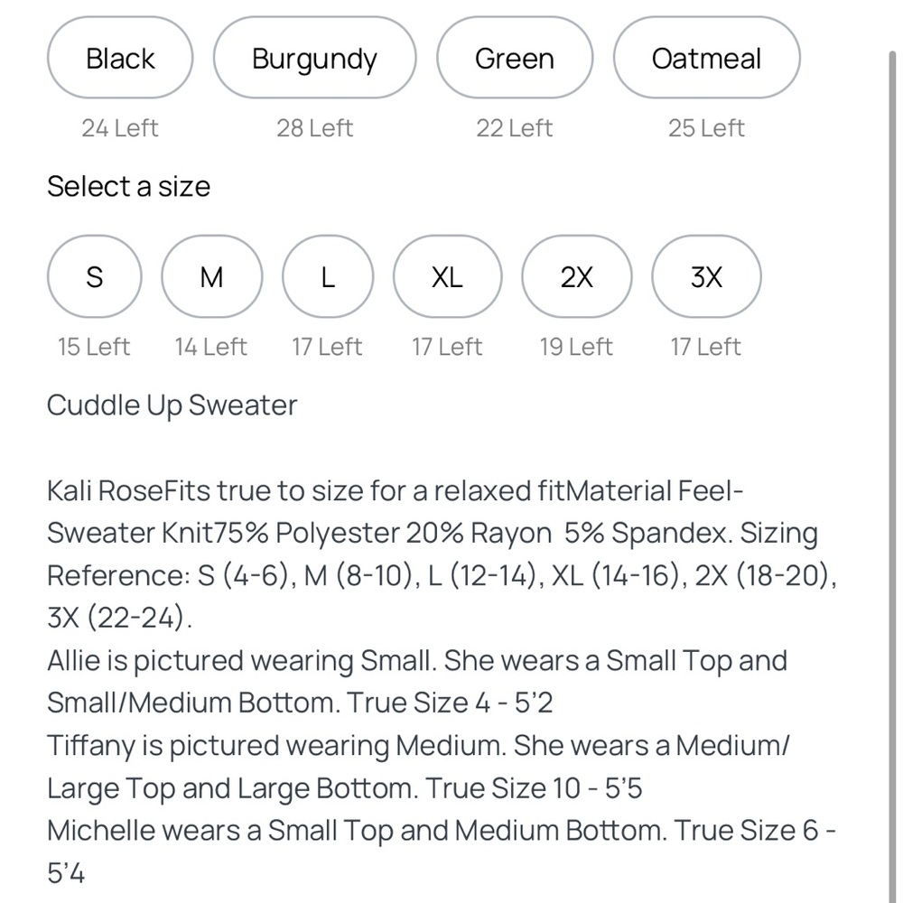Image resolution: width=903 pixels, height=903 pixels.
Task: Click the '19 Left' label under 2X
Action: (x=576, y=347)
